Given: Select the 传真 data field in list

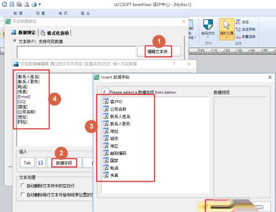Looking at the screenshot, I should [x=110, y=175].
